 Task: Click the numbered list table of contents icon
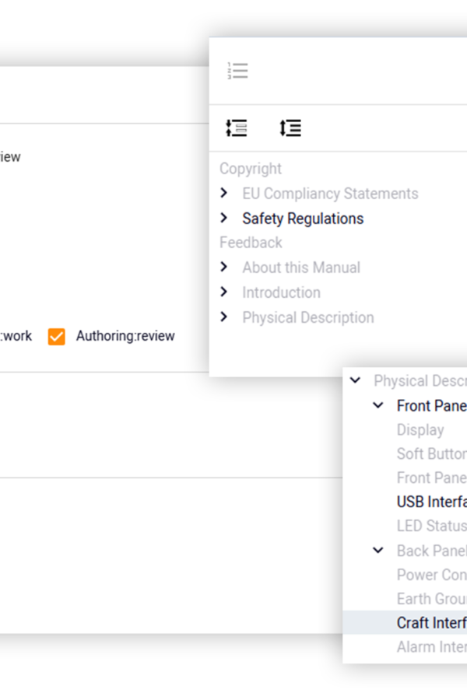pyautogui.click(x=237, y=71)
